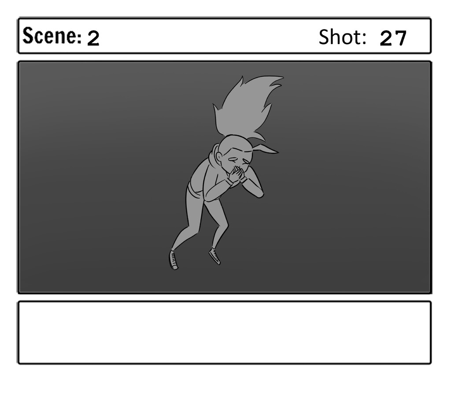Viewport: 451px width, 396px height.
Task: Click the character's left sneaker
Action: coord(173,260)
